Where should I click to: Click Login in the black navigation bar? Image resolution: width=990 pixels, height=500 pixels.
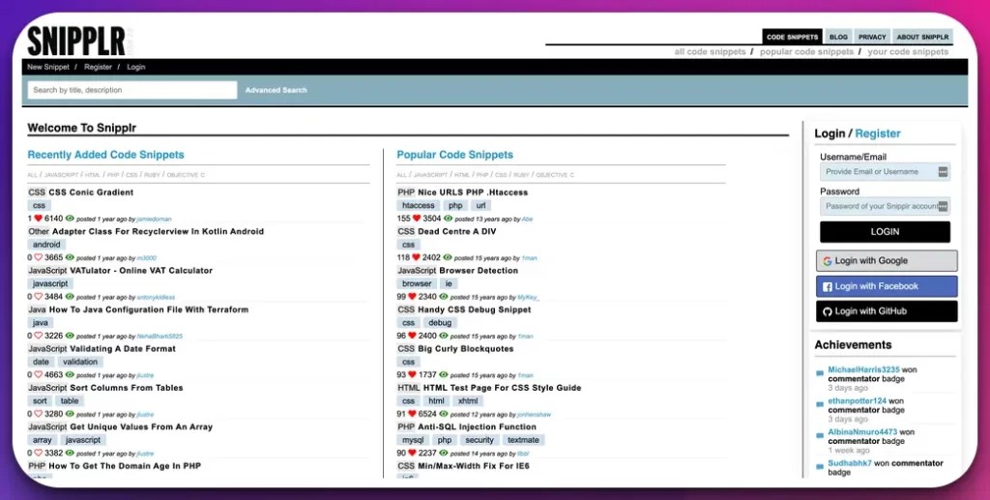tap(135, 67)
